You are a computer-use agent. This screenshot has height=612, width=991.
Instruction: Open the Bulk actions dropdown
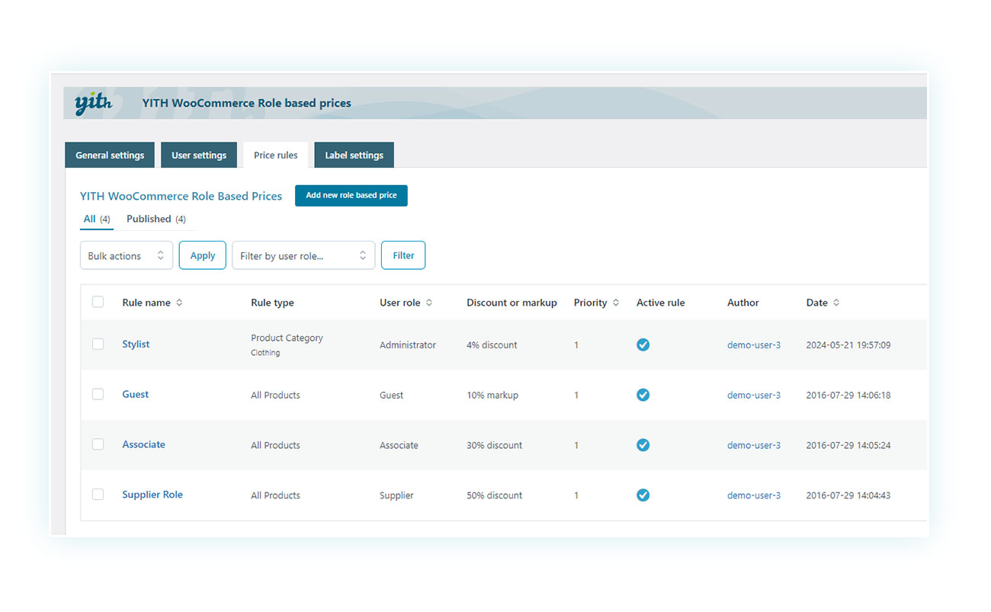coord(127,255)
